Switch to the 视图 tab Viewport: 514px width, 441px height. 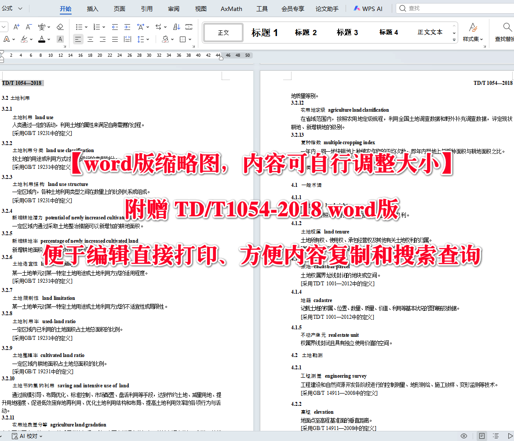tap(200, 9)
